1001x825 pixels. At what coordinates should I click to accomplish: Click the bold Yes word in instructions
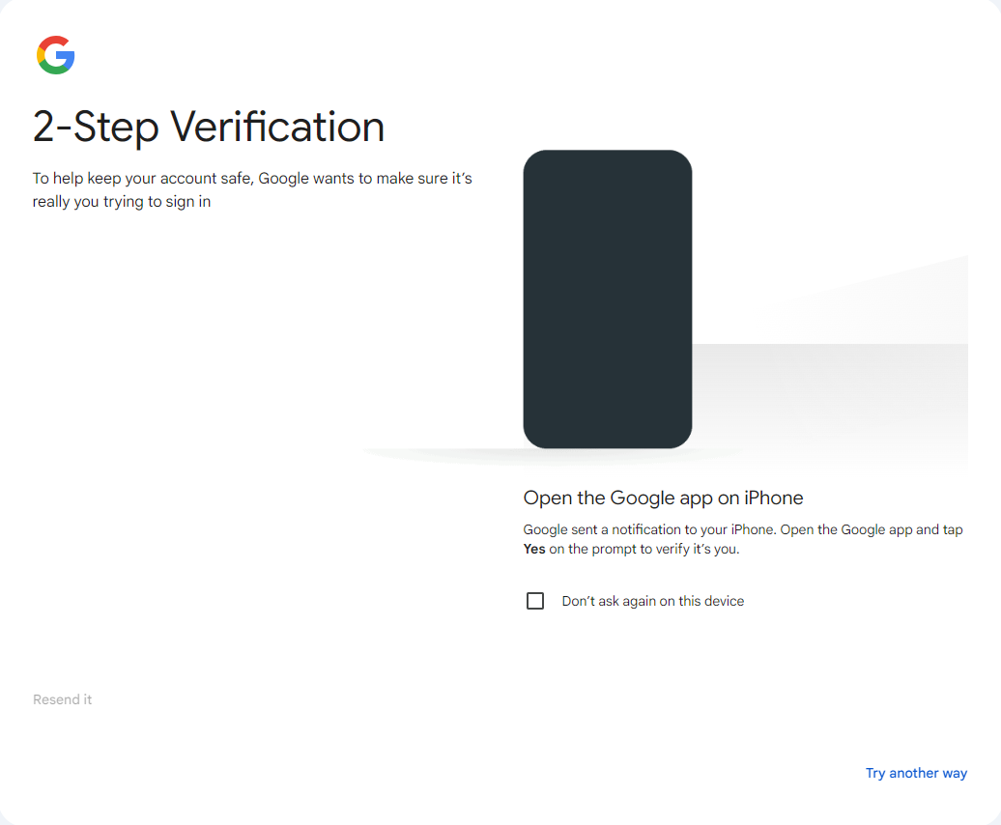(x=534, y=550)
